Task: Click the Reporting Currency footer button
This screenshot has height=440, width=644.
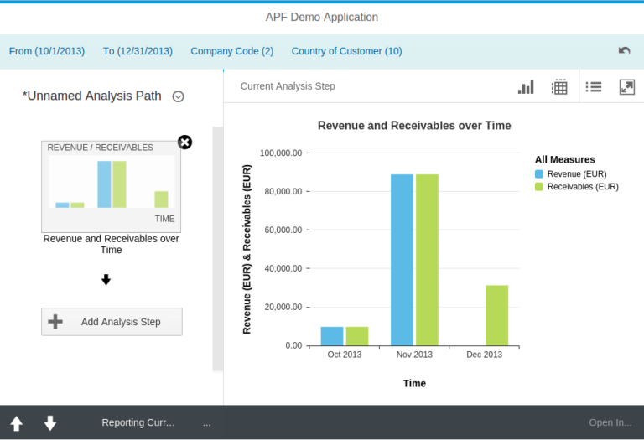Action: point(138,423)
